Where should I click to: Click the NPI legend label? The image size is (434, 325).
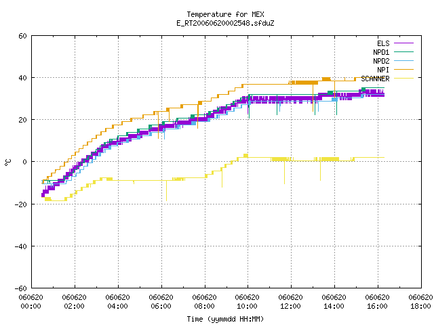[383, 70]
